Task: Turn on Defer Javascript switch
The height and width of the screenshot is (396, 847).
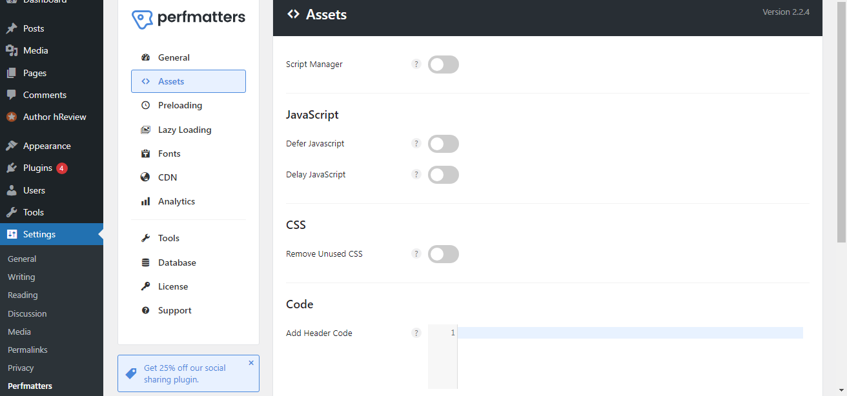Action: tap(443, 144)
